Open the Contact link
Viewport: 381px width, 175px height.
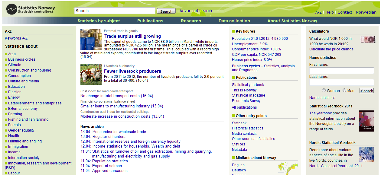coord(345,12)
